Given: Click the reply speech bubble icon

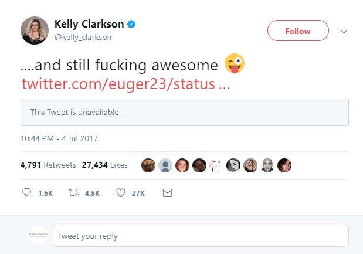Looking at the screenshot, I should pos(26,192).
